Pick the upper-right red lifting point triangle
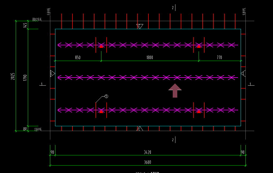Screen dimensions: 273x173 199,46
